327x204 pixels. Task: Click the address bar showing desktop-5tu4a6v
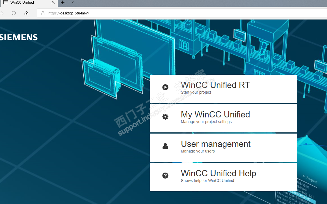tap(182, 13)
